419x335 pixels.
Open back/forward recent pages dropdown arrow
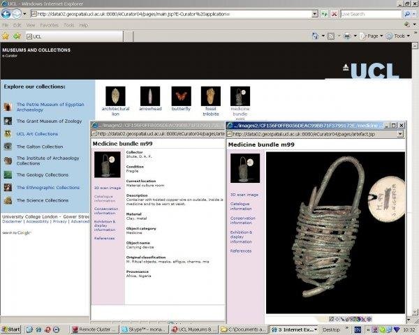point(24,14)
